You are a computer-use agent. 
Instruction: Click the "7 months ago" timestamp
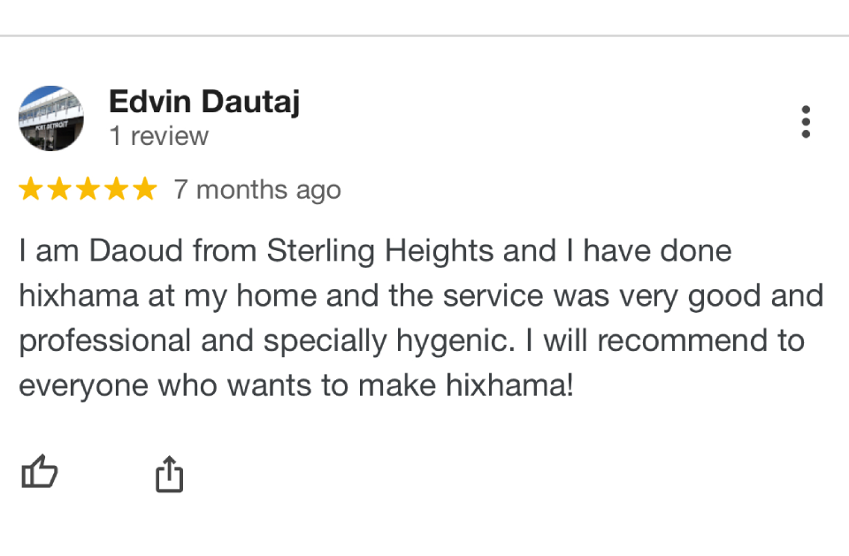tap(257, 190)
